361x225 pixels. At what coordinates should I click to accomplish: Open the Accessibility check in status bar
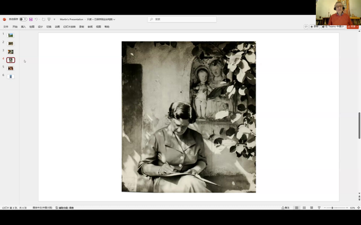(65, 208)
